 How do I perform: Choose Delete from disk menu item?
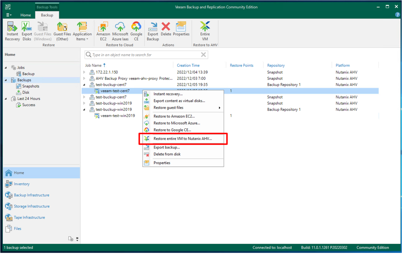[x=183, y=154]
